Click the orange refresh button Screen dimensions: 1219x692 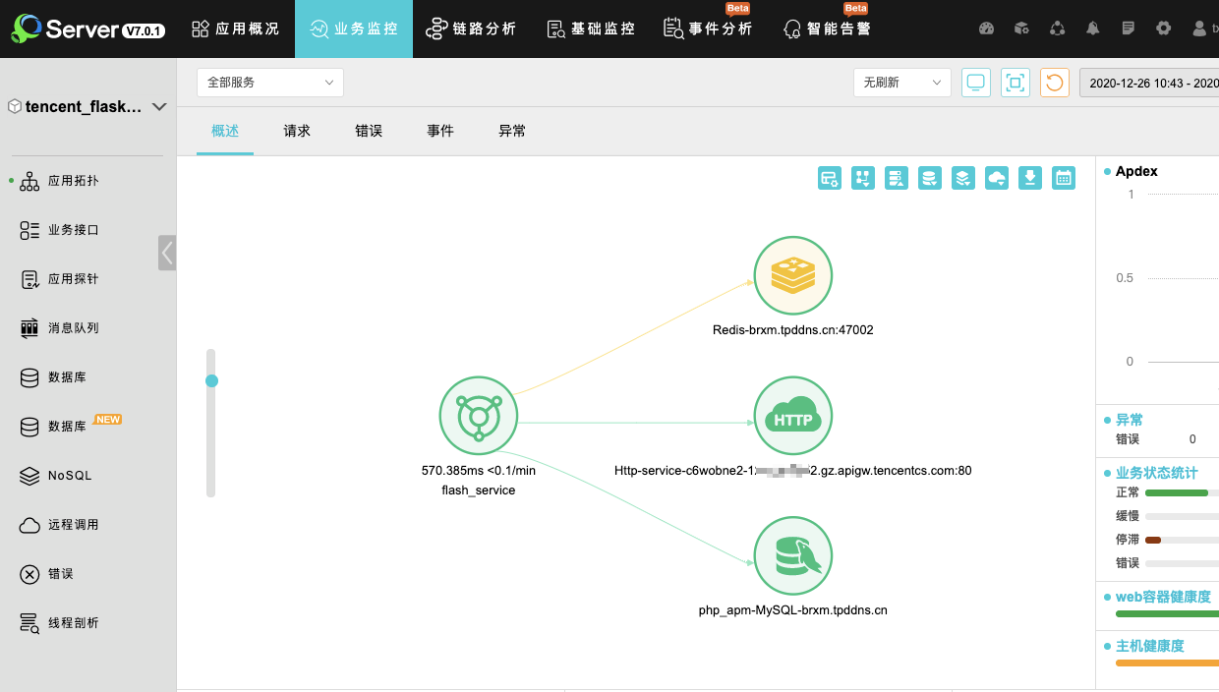coord(1055,83)
